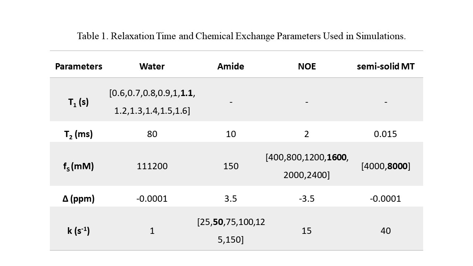Select the Water T1 value list cell

152,102
